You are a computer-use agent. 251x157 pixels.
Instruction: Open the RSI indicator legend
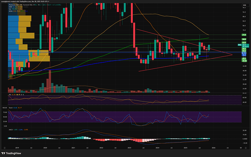pos(11,94)
